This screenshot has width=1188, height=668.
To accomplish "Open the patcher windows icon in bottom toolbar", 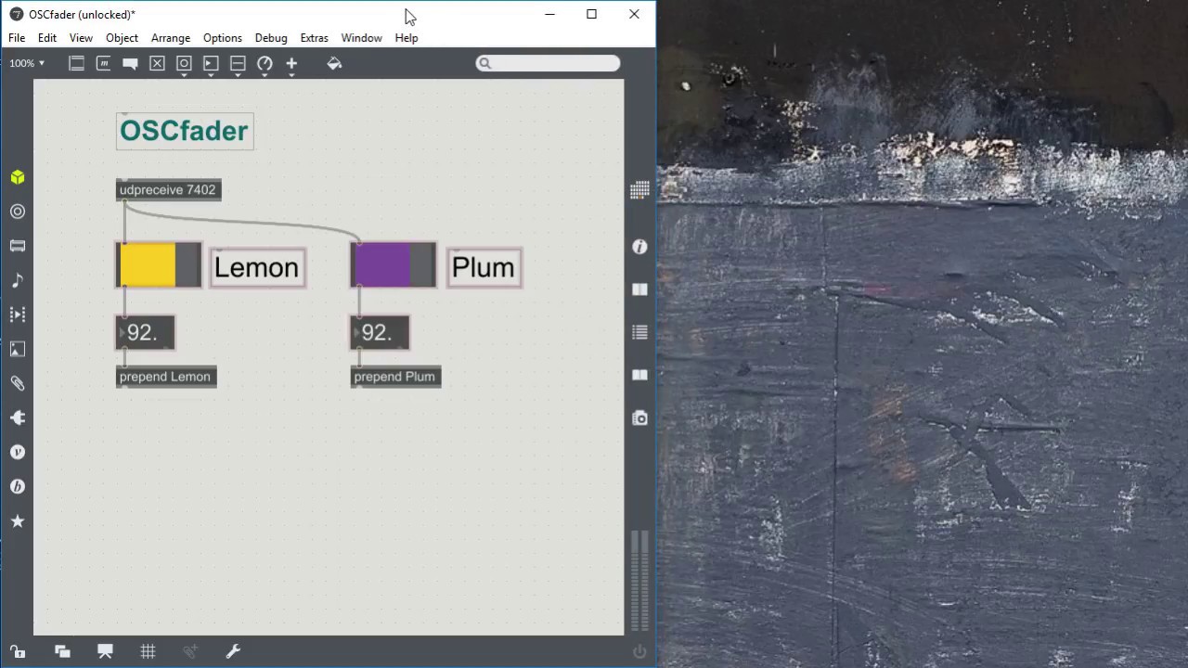I will coord(62,651).
